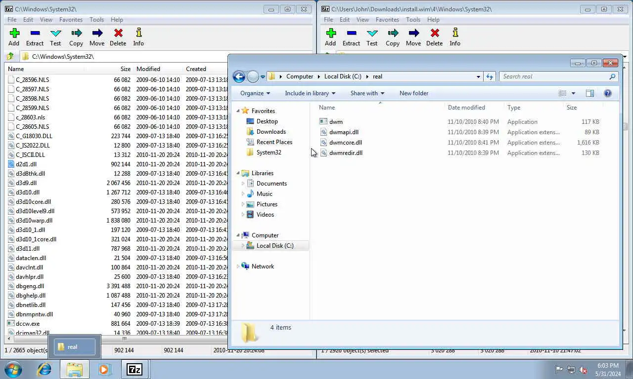Viewport: 633px width, 379px height.
Task: Open view options dropdown arrow in Explorer
Action: pos(573,93)
